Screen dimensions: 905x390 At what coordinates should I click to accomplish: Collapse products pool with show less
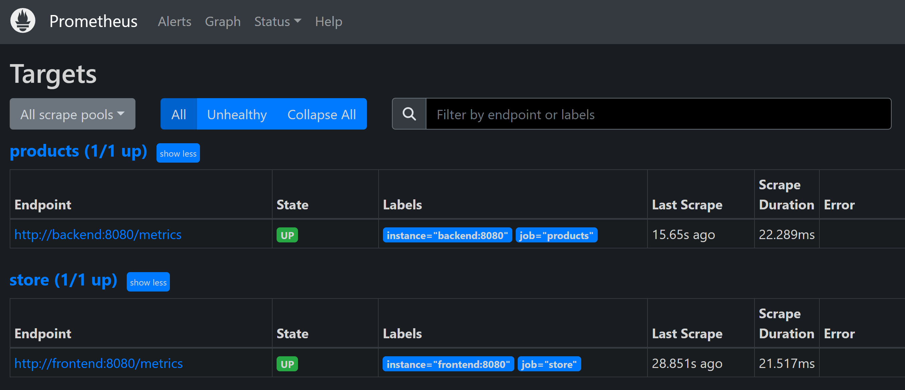[178, 153]
